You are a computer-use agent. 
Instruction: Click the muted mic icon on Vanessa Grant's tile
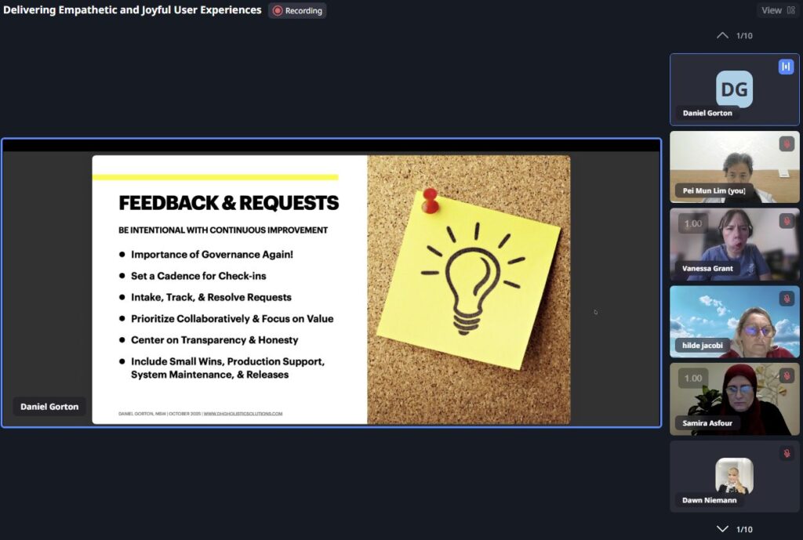[786, 222]
